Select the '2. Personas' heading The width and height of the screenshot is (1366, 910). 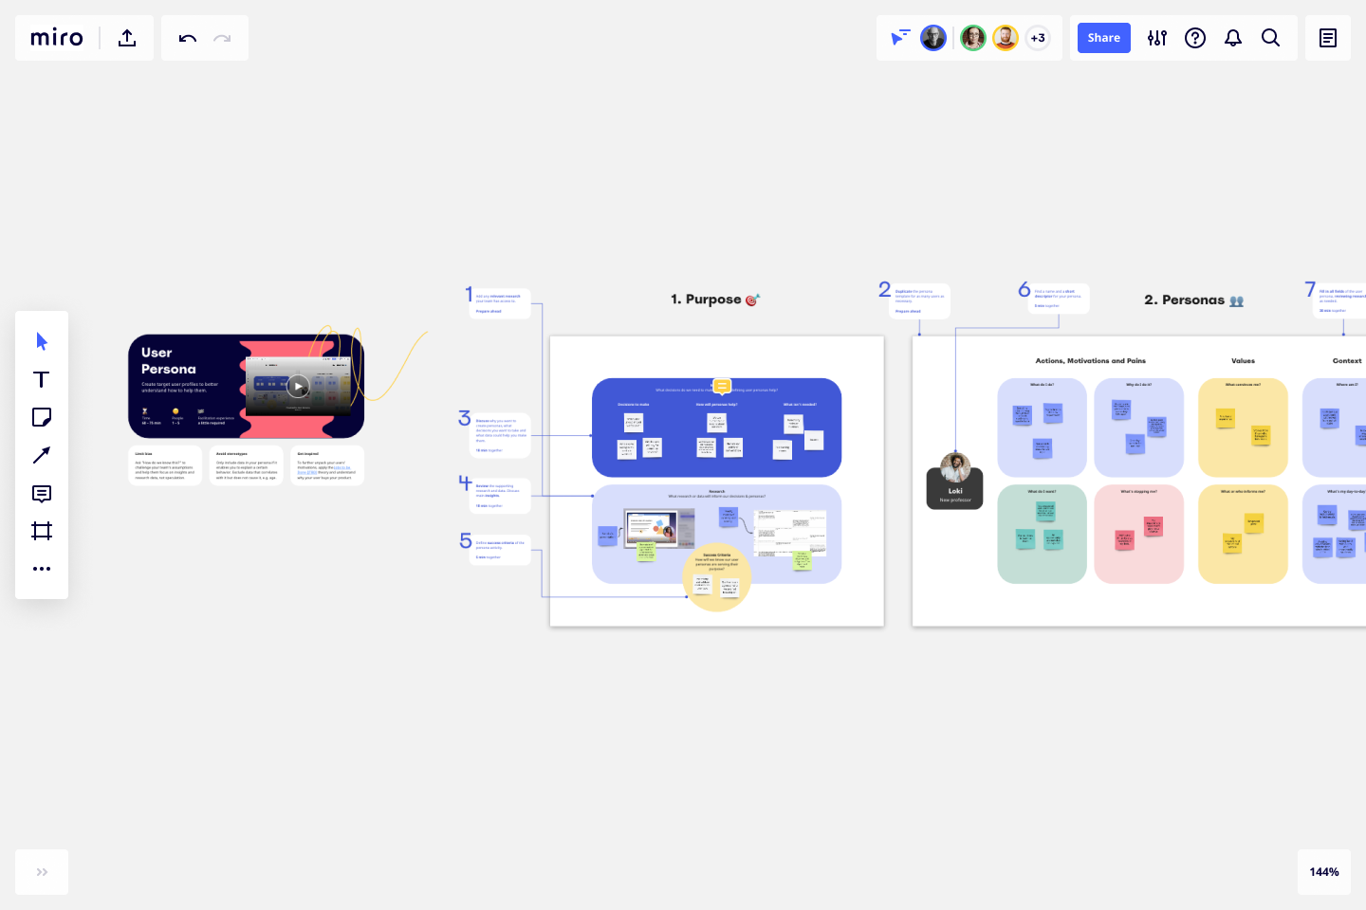(1193, 300)
